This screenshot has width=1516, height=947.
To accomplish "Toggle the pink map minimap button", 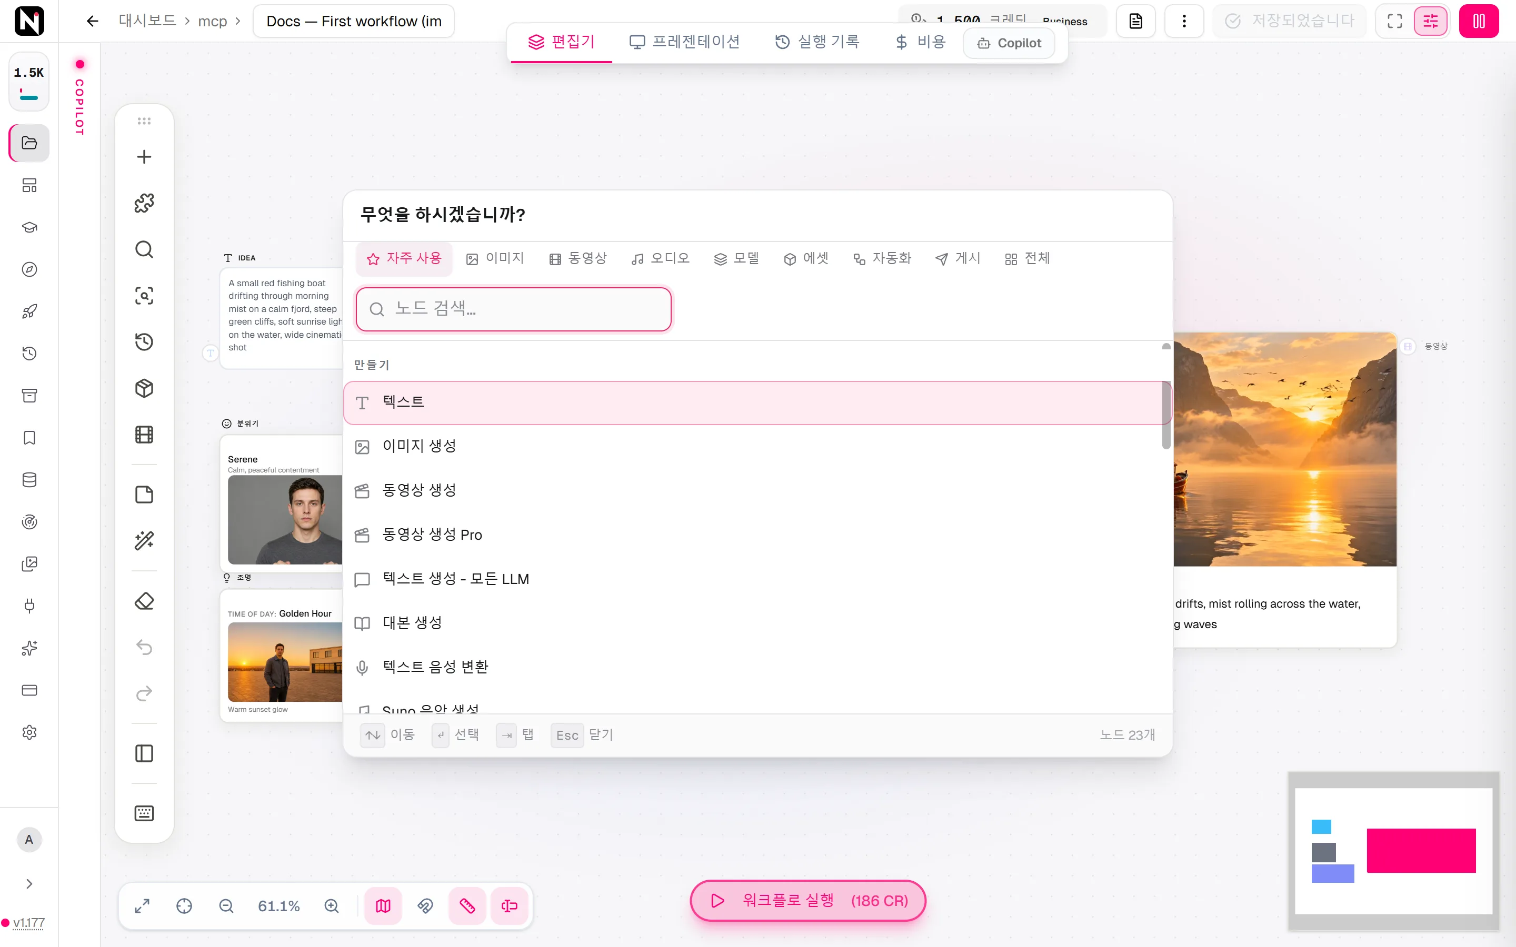I will 383,906.
